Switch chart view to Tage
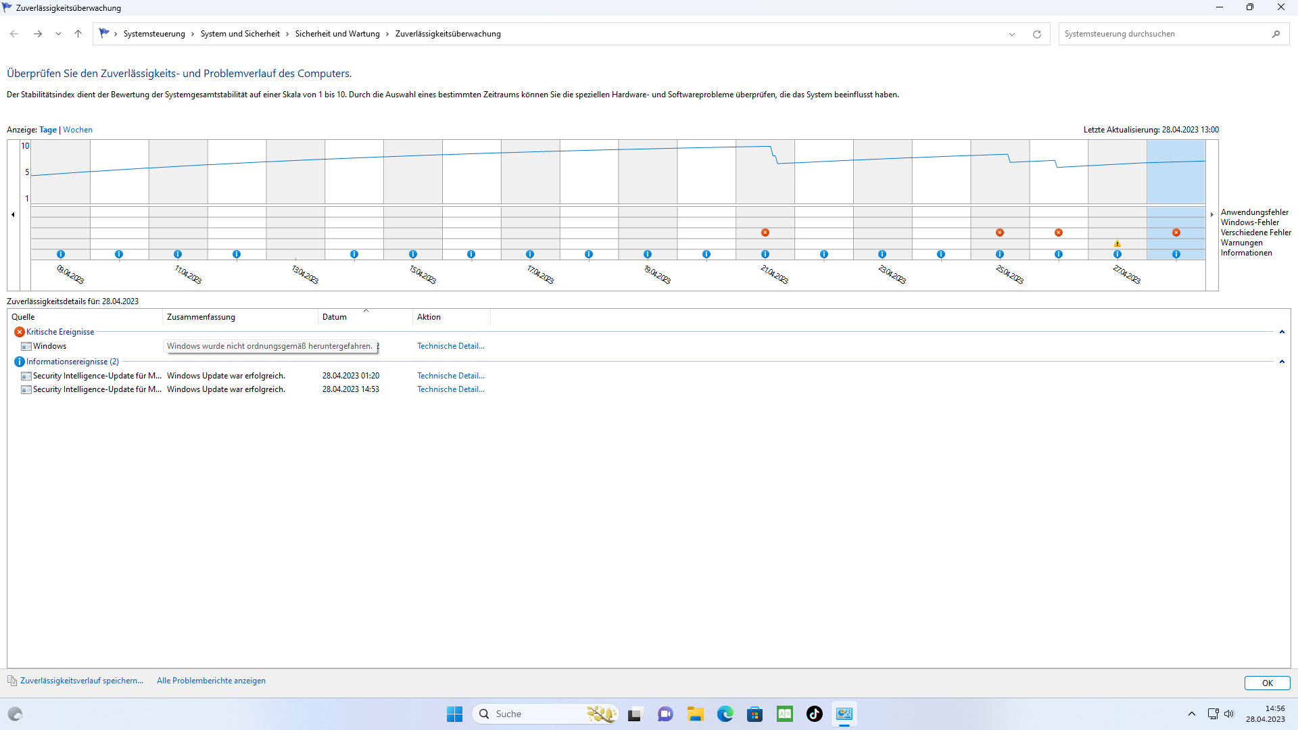1298x730 pixels. pyautogui.click(x=48, y=130)
